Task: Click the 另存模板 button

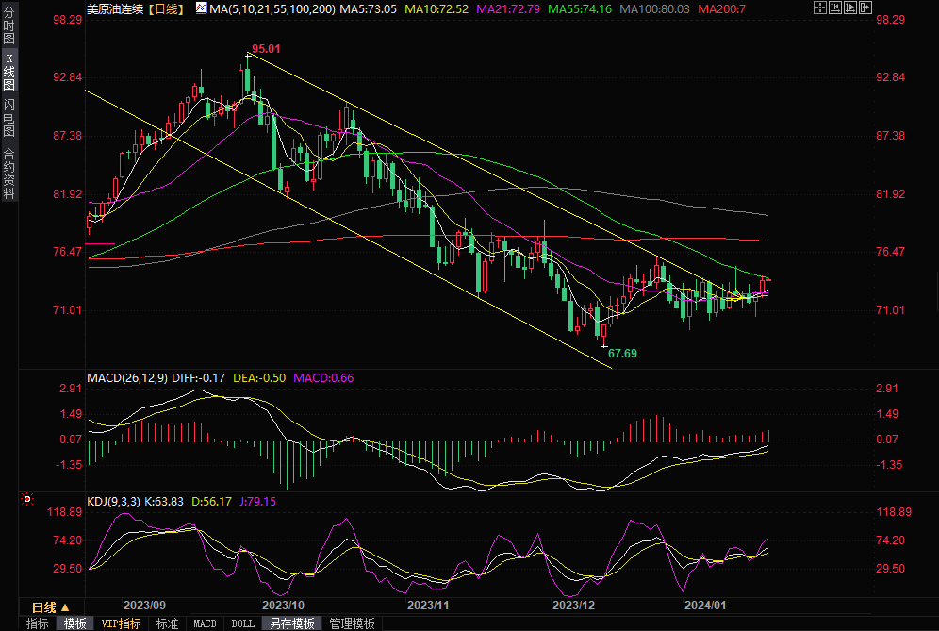Action: (291, 623)
